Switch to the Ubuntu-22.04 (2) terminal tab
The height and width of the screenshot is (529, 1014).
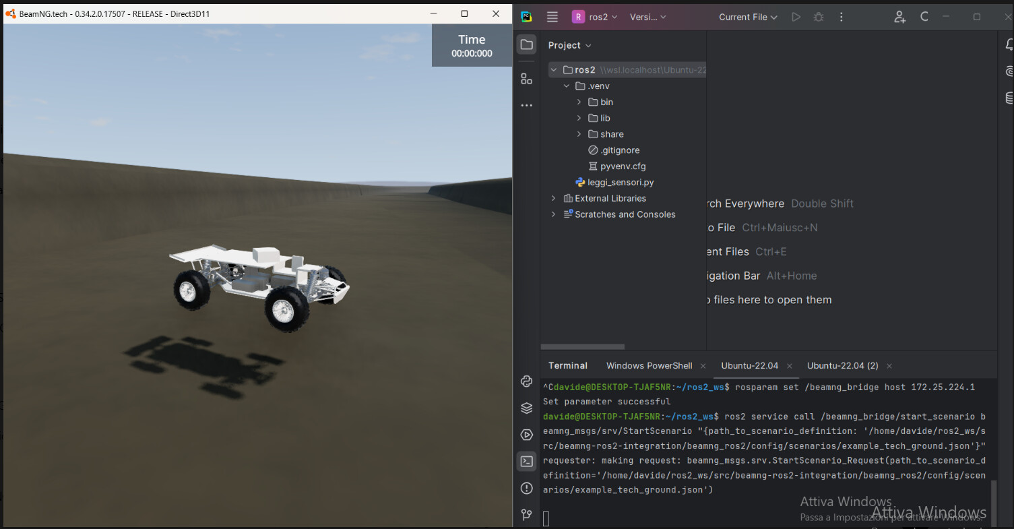click(x=842, y=365)
